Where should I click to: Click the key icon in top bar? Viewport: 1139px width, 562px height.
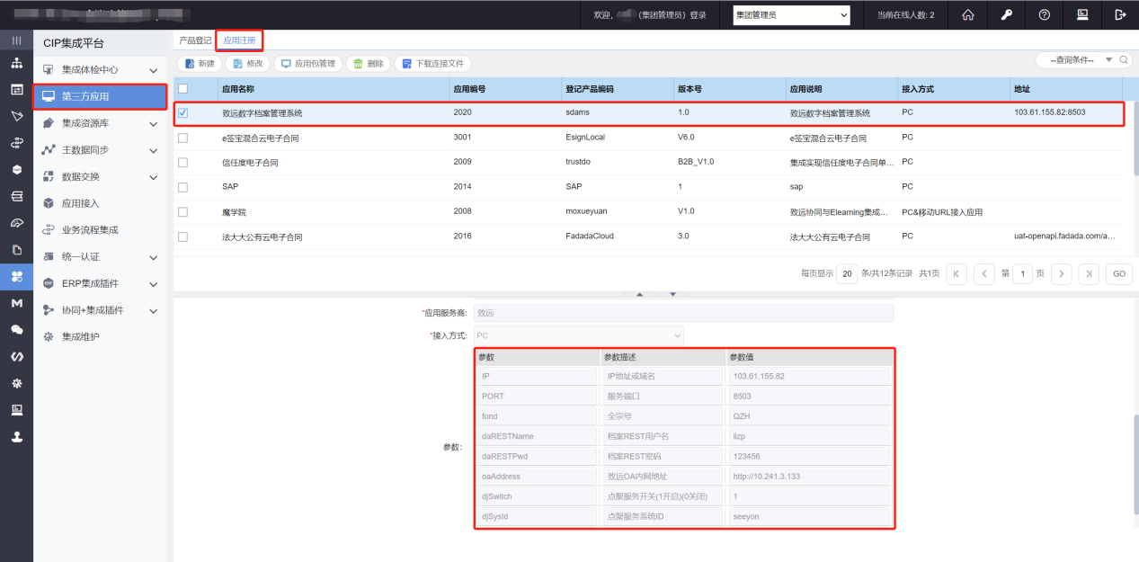[x=1007, y=14]
